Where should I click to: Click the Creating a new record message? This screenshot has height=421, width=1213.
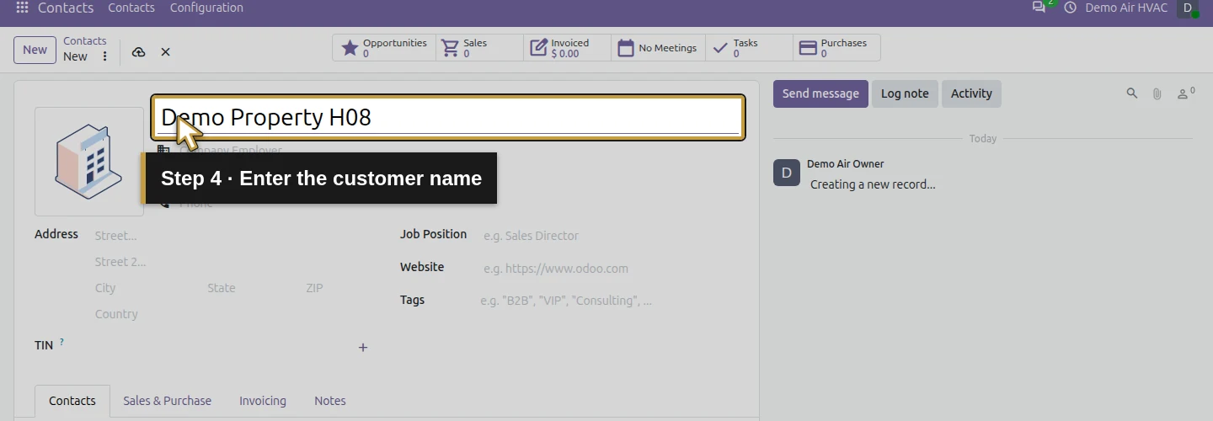click(873, 184)
